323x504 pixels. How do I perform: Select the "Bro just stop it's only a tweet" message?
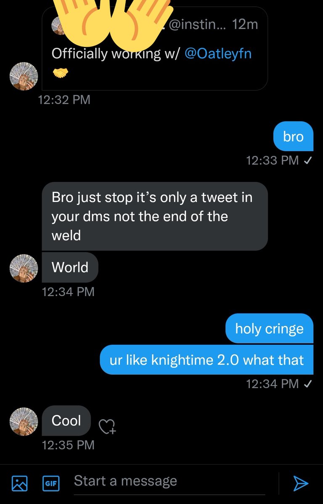click(154, 216)
